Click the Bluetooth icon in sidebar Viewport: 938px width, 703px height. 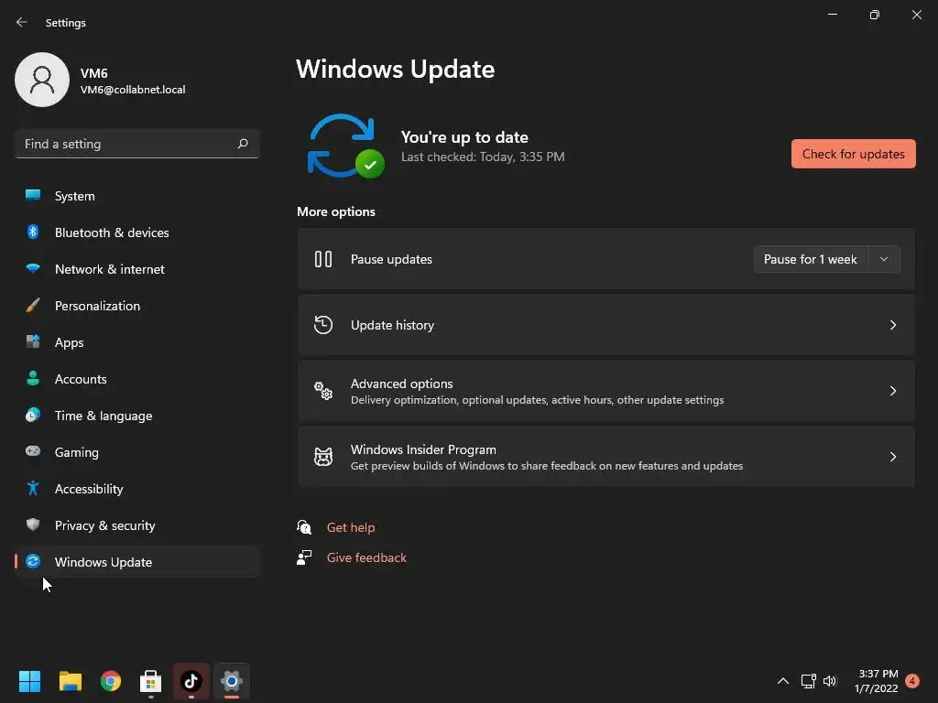pyautogui.click(x=33, y=232)
